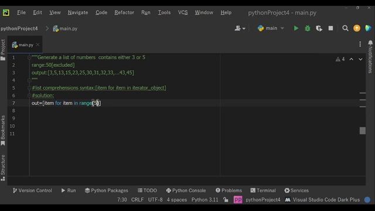Open the editor tabs three-dot options menu

click(360, 44)
